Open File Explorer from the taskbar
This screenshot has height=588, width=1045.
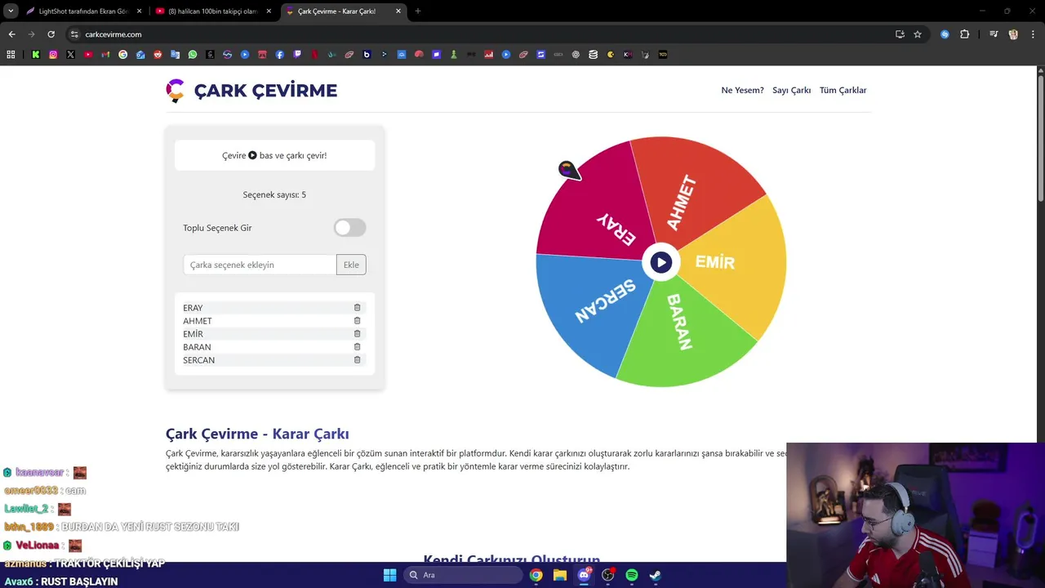[559, 575]
